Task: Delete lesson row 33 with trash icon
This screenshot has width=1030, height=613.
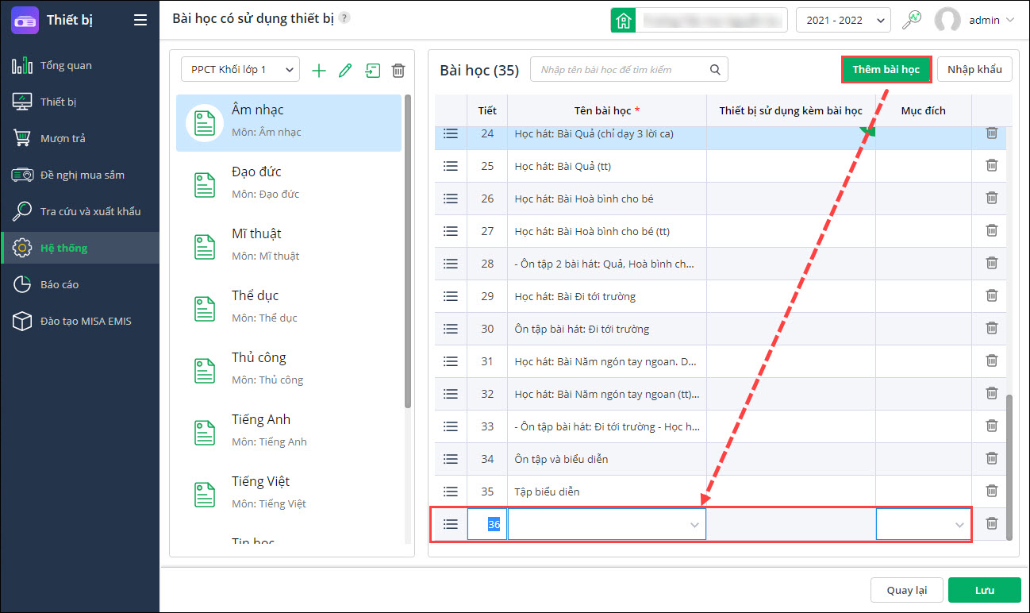Action: [991, 426]
